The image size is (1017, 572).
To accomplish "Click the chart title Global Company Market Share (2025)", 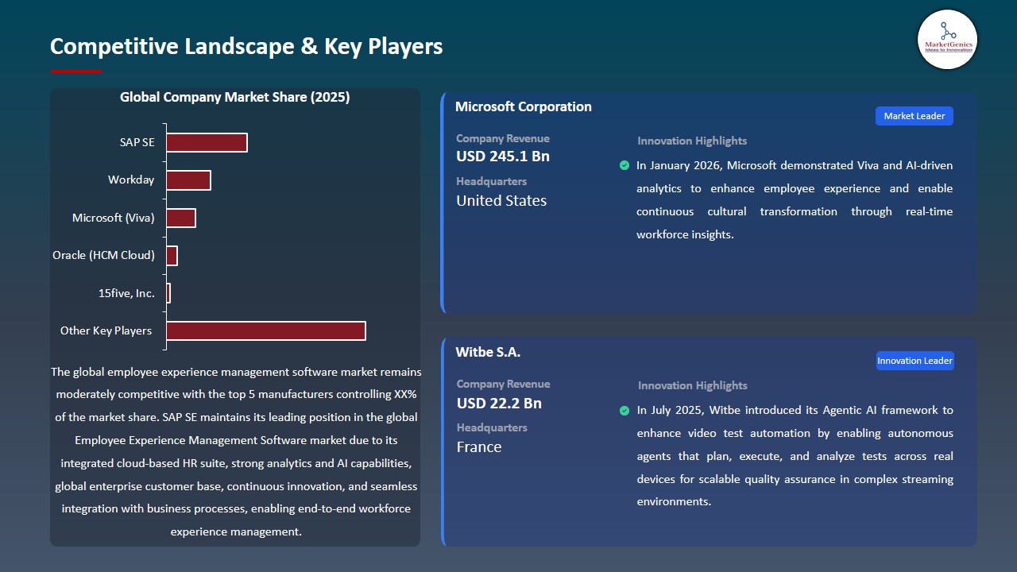I will coord(235,97).
